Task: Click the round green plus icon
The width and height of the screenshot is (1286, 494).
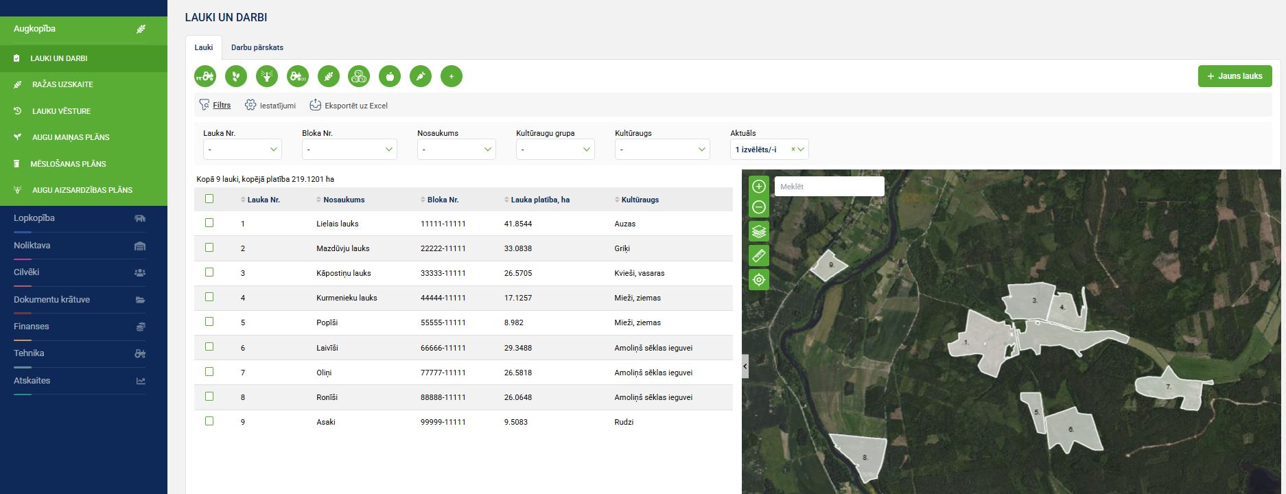Action: (x=452, y=76)
